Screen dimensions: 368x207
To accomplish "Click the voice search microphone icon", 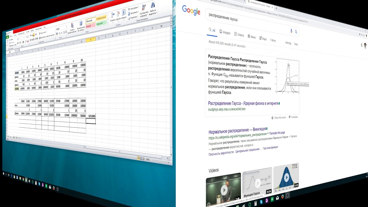I will tap(291, 31).
